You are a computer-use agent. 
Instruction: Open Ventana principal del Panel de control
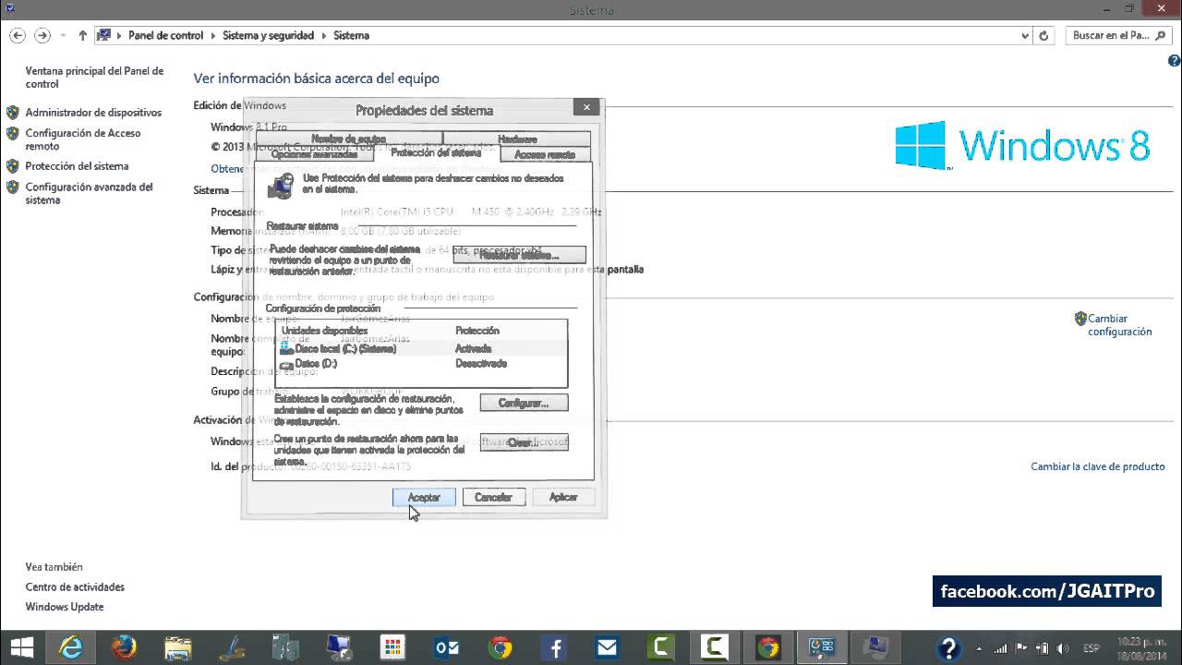pyautogui.click(x=94, y=77)
